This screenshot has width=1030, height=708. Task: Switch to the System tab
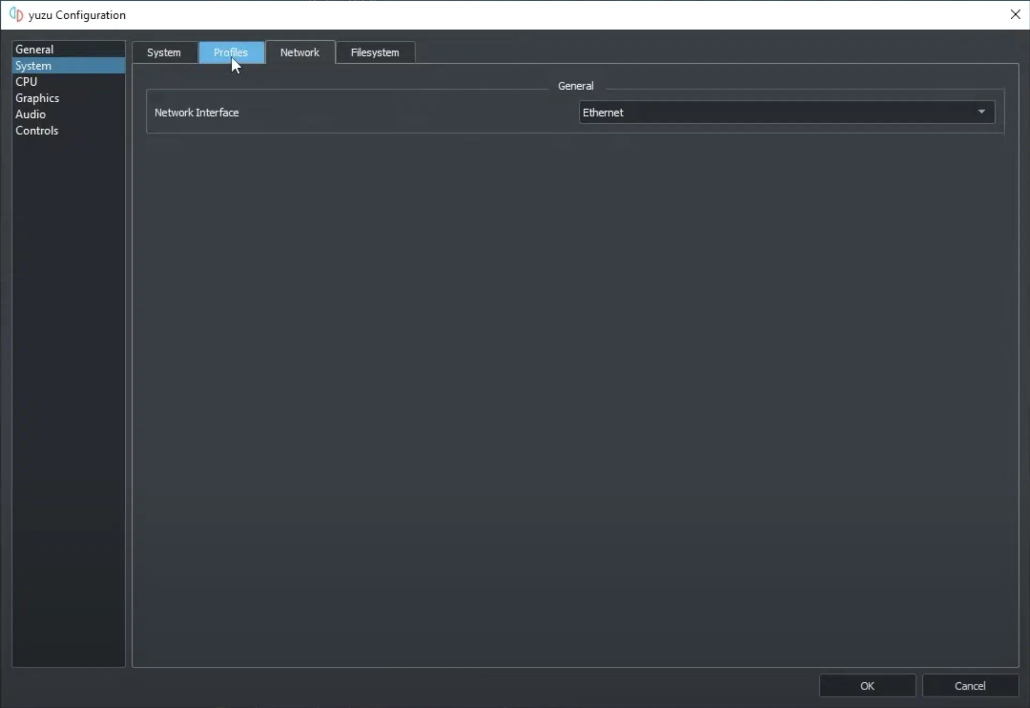(164, 52)
